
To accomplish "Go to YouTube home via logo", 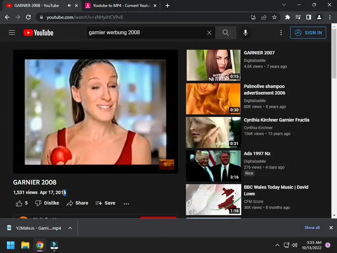I will click(39, 33).
